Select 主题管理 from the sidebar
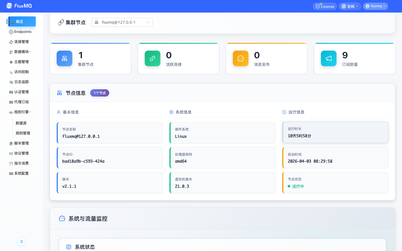 (21, 62)
